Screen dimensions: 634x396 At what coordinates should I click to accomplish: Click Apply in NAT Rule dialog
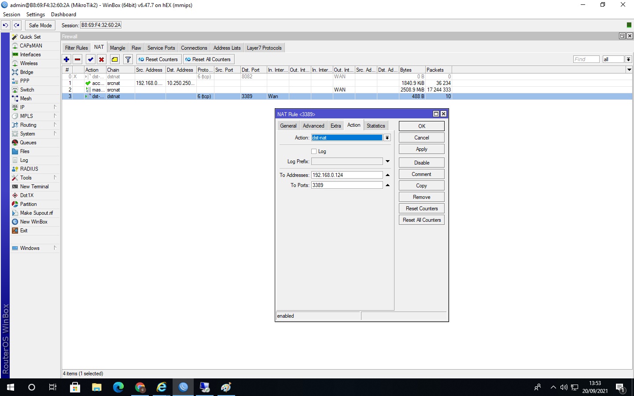coord(421,149)
